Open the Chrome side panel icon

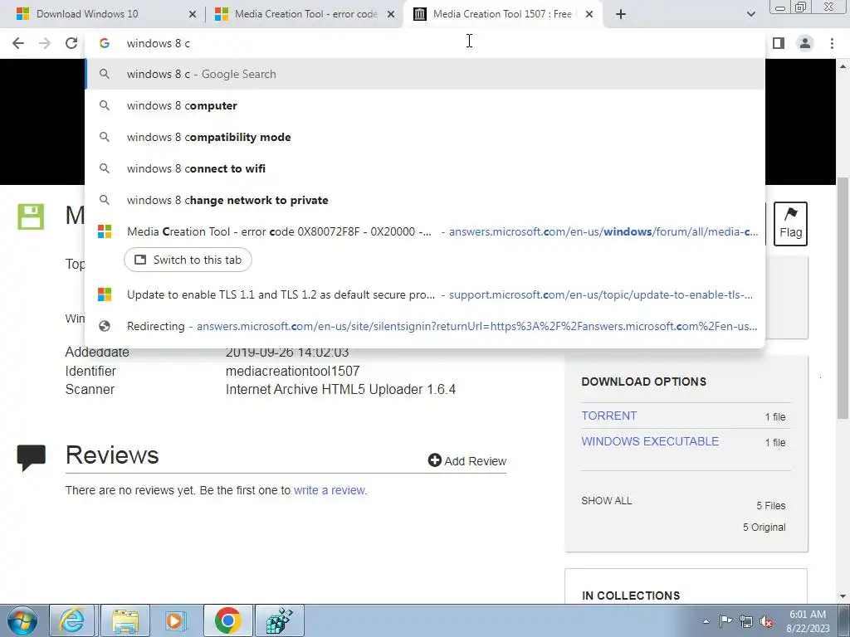(779, 43)
